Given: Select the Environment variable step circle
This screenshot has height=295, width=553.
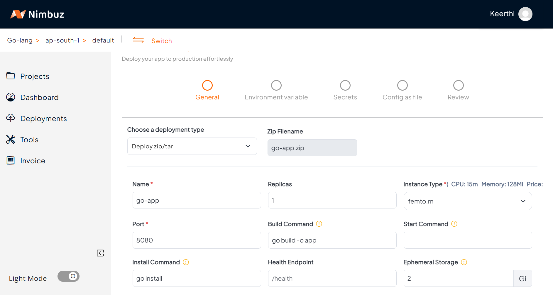Looking at the screenshot, I should (276, 86).
